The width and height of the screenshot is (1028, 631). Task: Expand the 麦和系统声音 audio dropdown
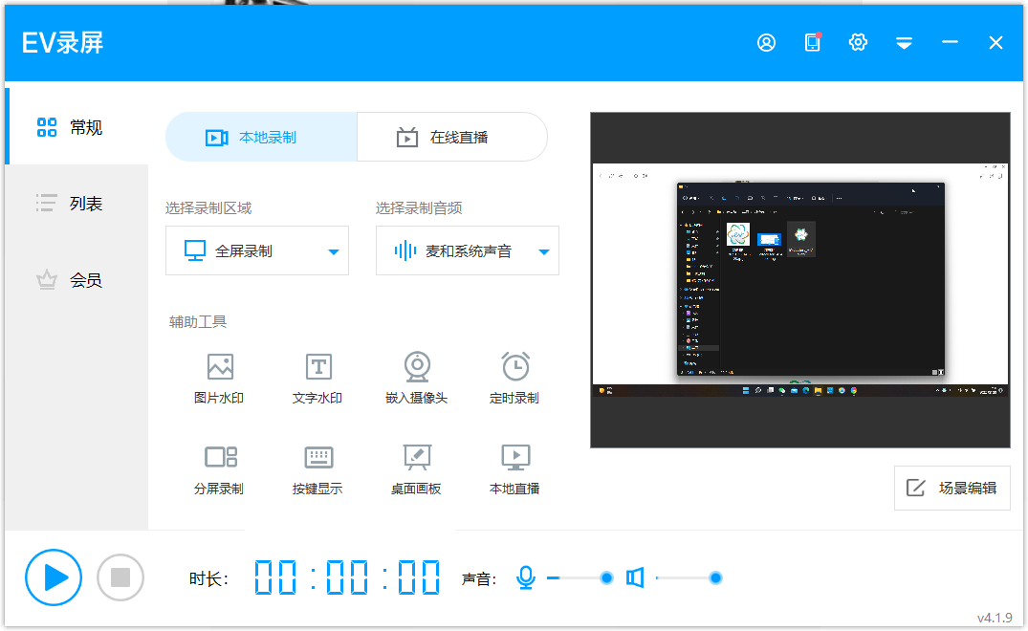[468, 250]
